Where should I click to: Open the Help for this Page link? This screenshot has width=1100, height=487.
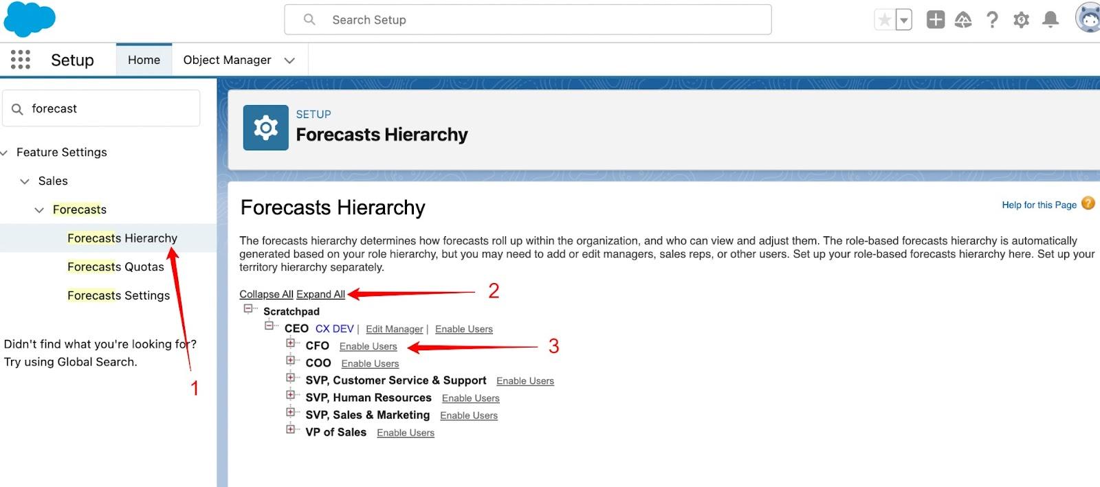1039,205
